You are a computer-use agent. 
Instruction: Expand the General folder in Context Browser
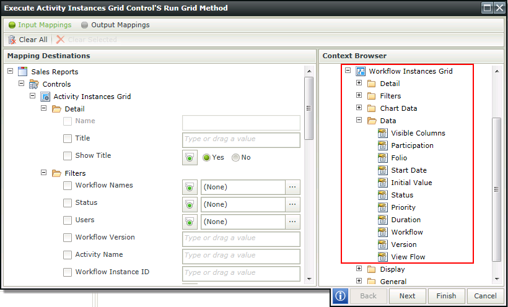(x=359, y=281)
